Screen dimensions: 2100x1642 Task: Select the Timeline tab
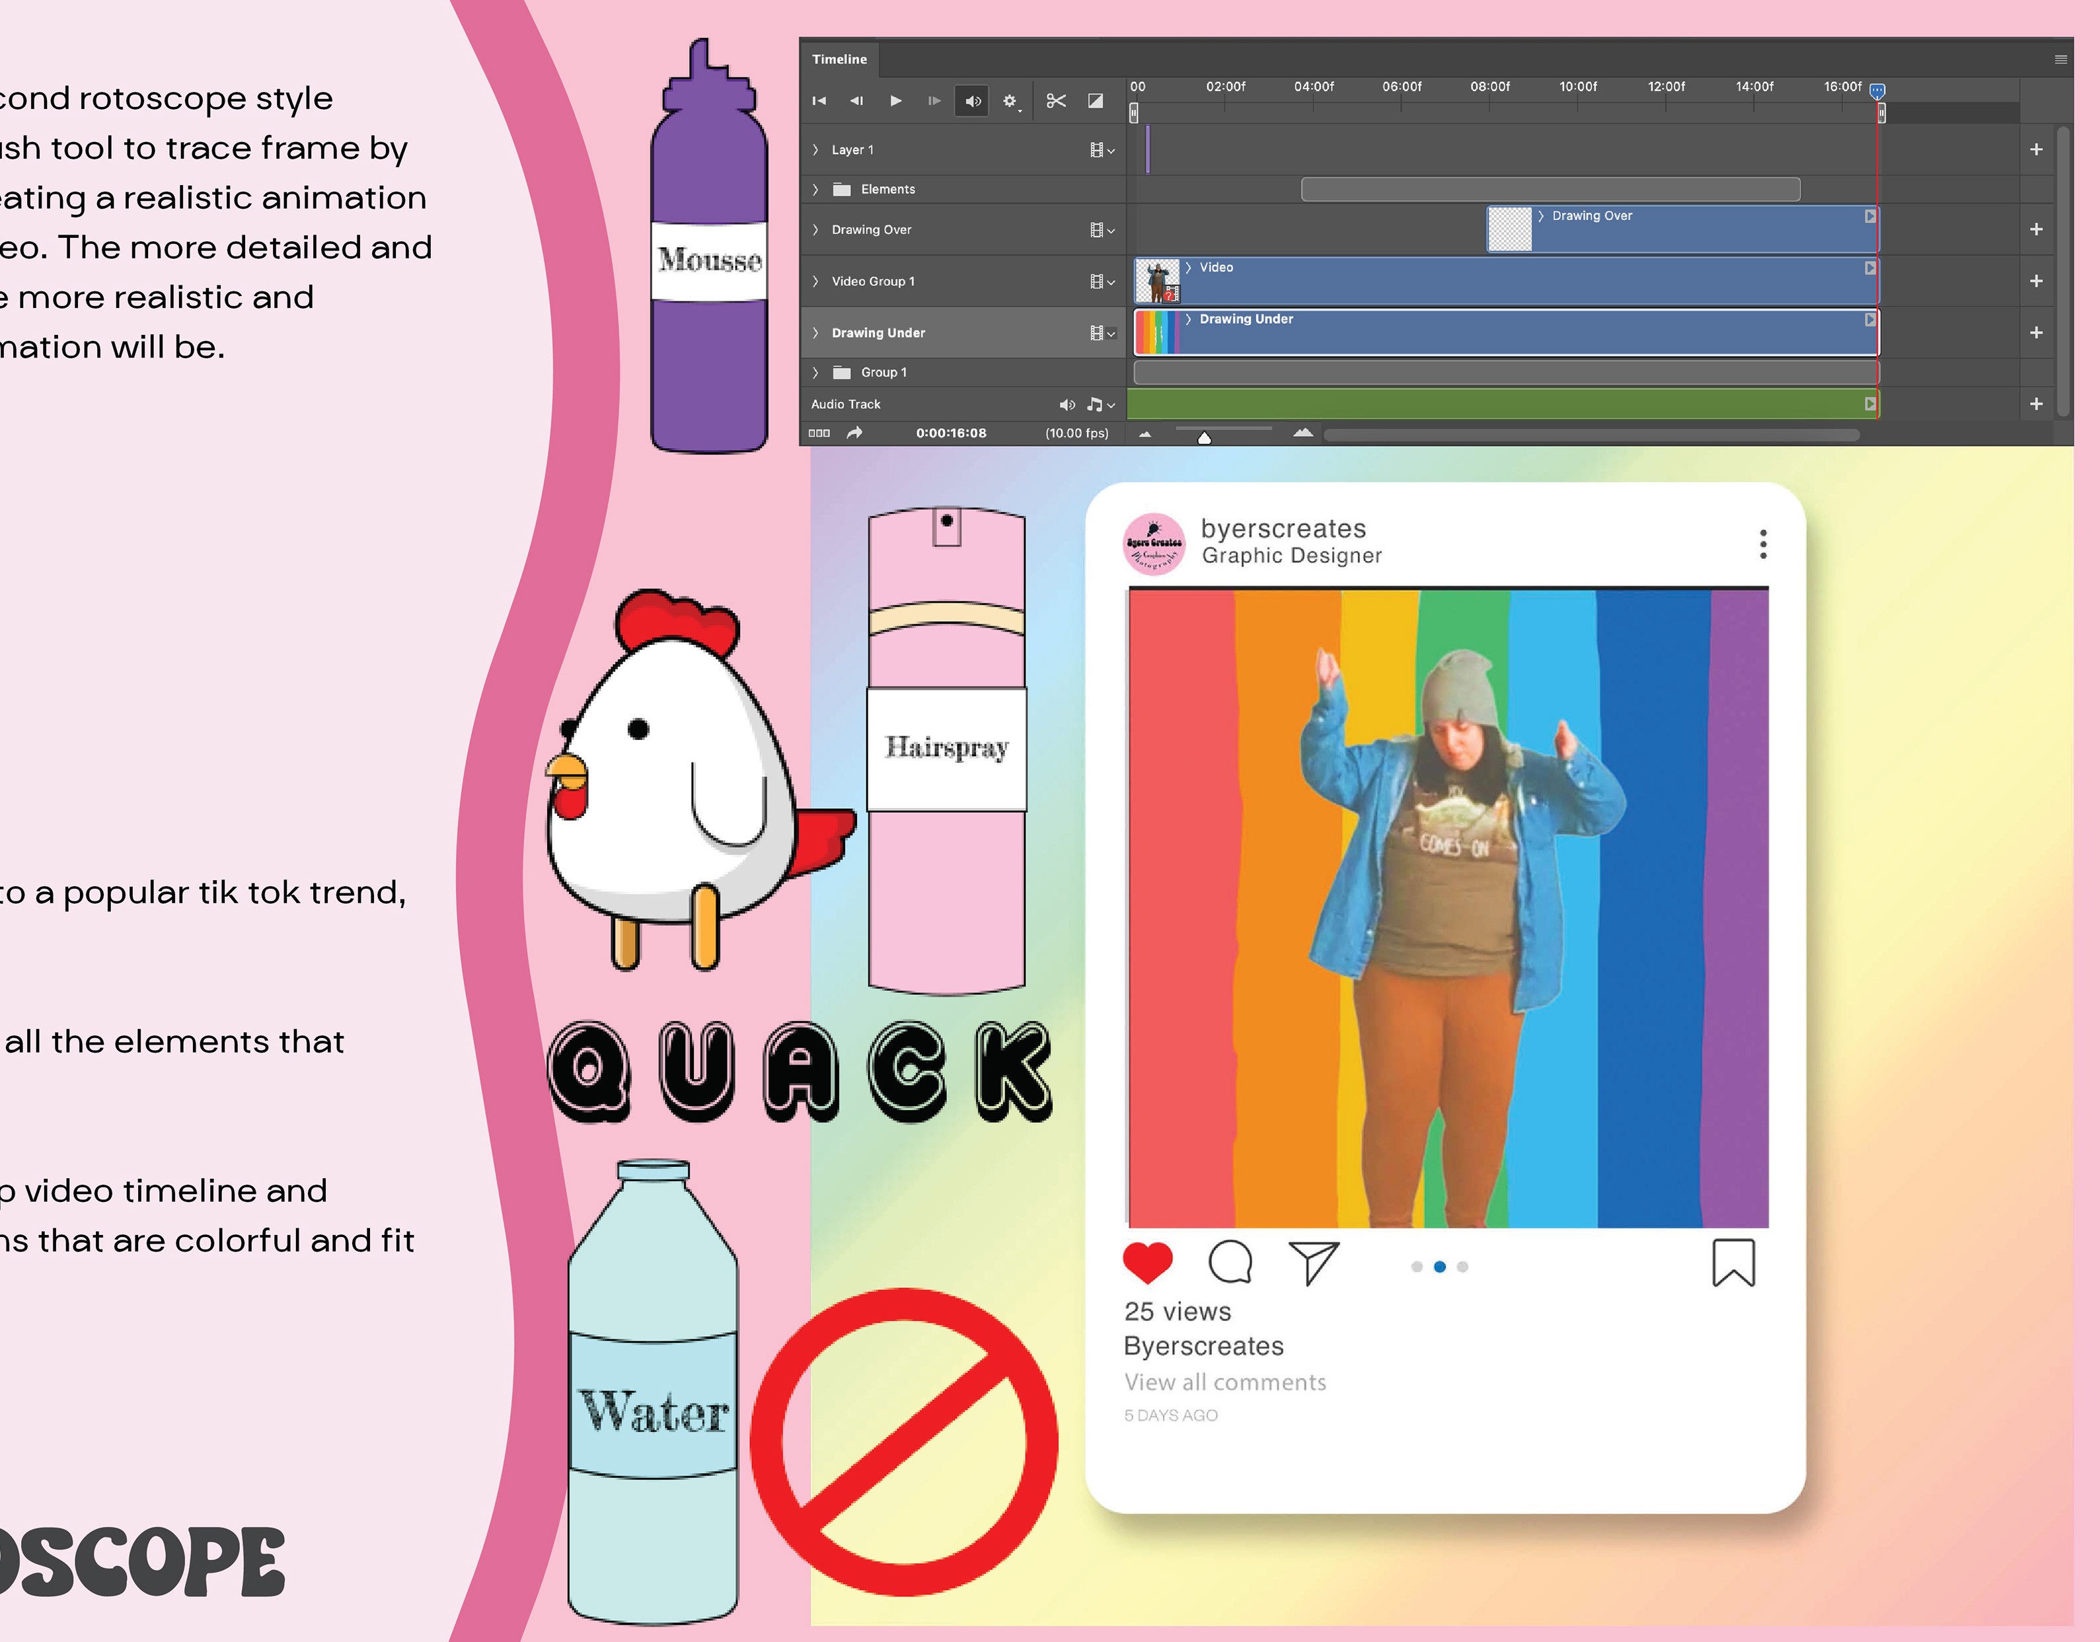pos(839,59)
